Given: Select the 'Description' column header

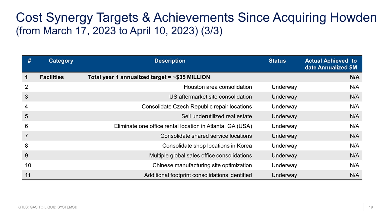Looking at the screenshot, I should [170, 61].
